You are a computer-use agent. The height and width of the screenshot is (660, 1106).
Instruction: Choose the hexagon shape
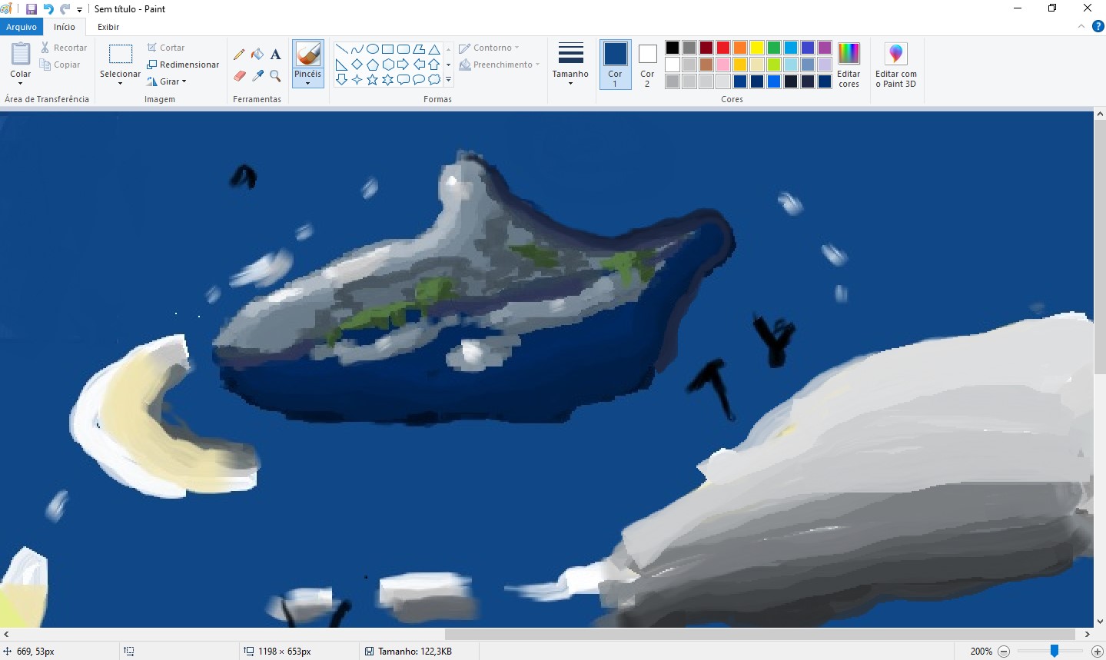point(387,64)
